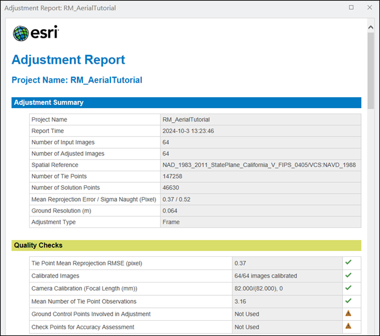Screen dimensions: 380x336
Task: Click the Report Time value cell
Action: pos(260,131)
